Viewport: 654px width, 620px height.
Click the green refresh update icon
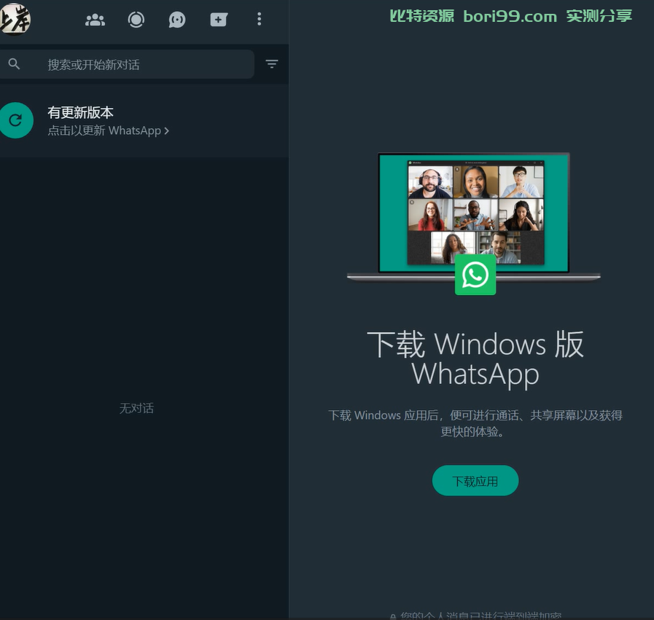point(16,120)
